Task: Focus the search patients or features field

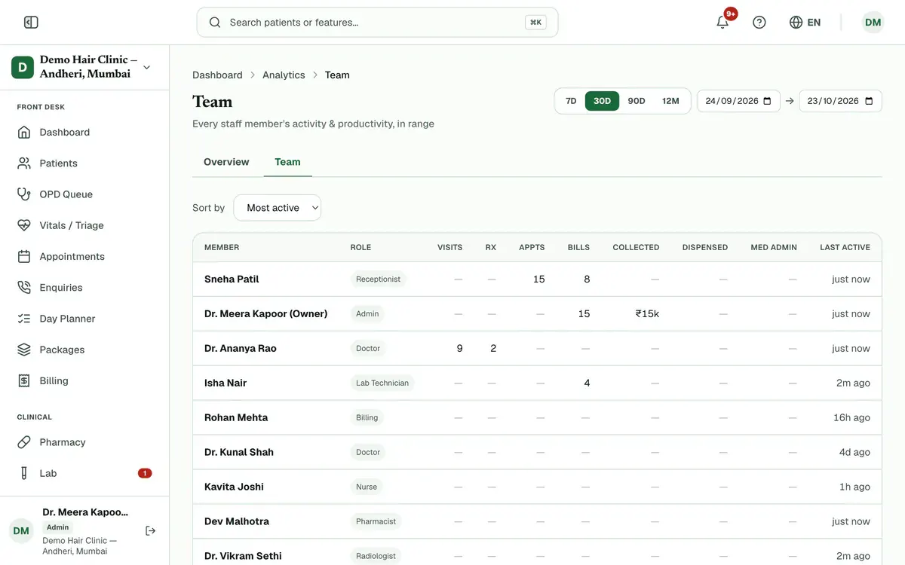Action: (x=377, y=23)
